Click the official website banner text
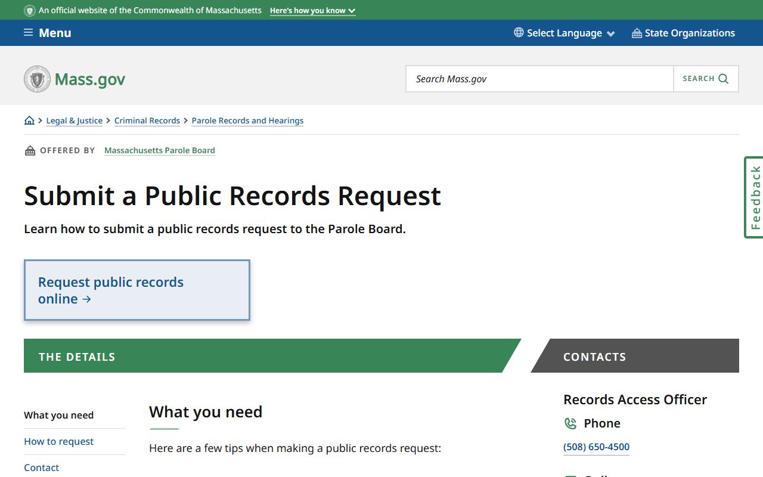763x477 pixels. [150, 11]
